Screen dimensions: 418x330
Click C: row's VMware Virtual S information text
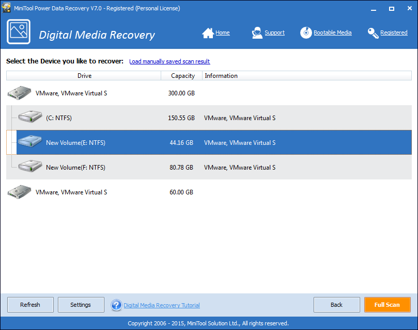click(x=240, y=118)
